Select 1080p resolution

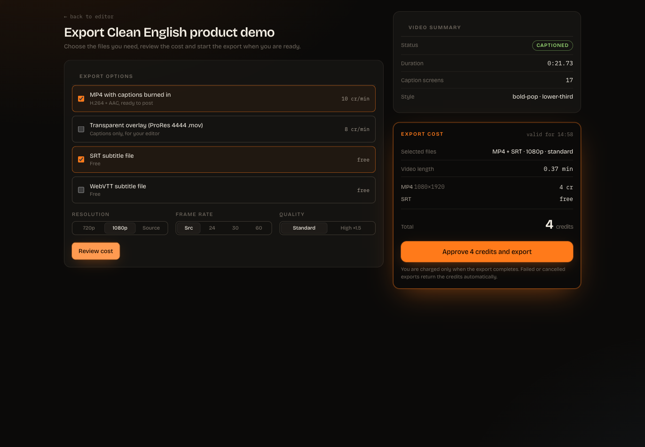pyautogui.click(x=120, y=228)
